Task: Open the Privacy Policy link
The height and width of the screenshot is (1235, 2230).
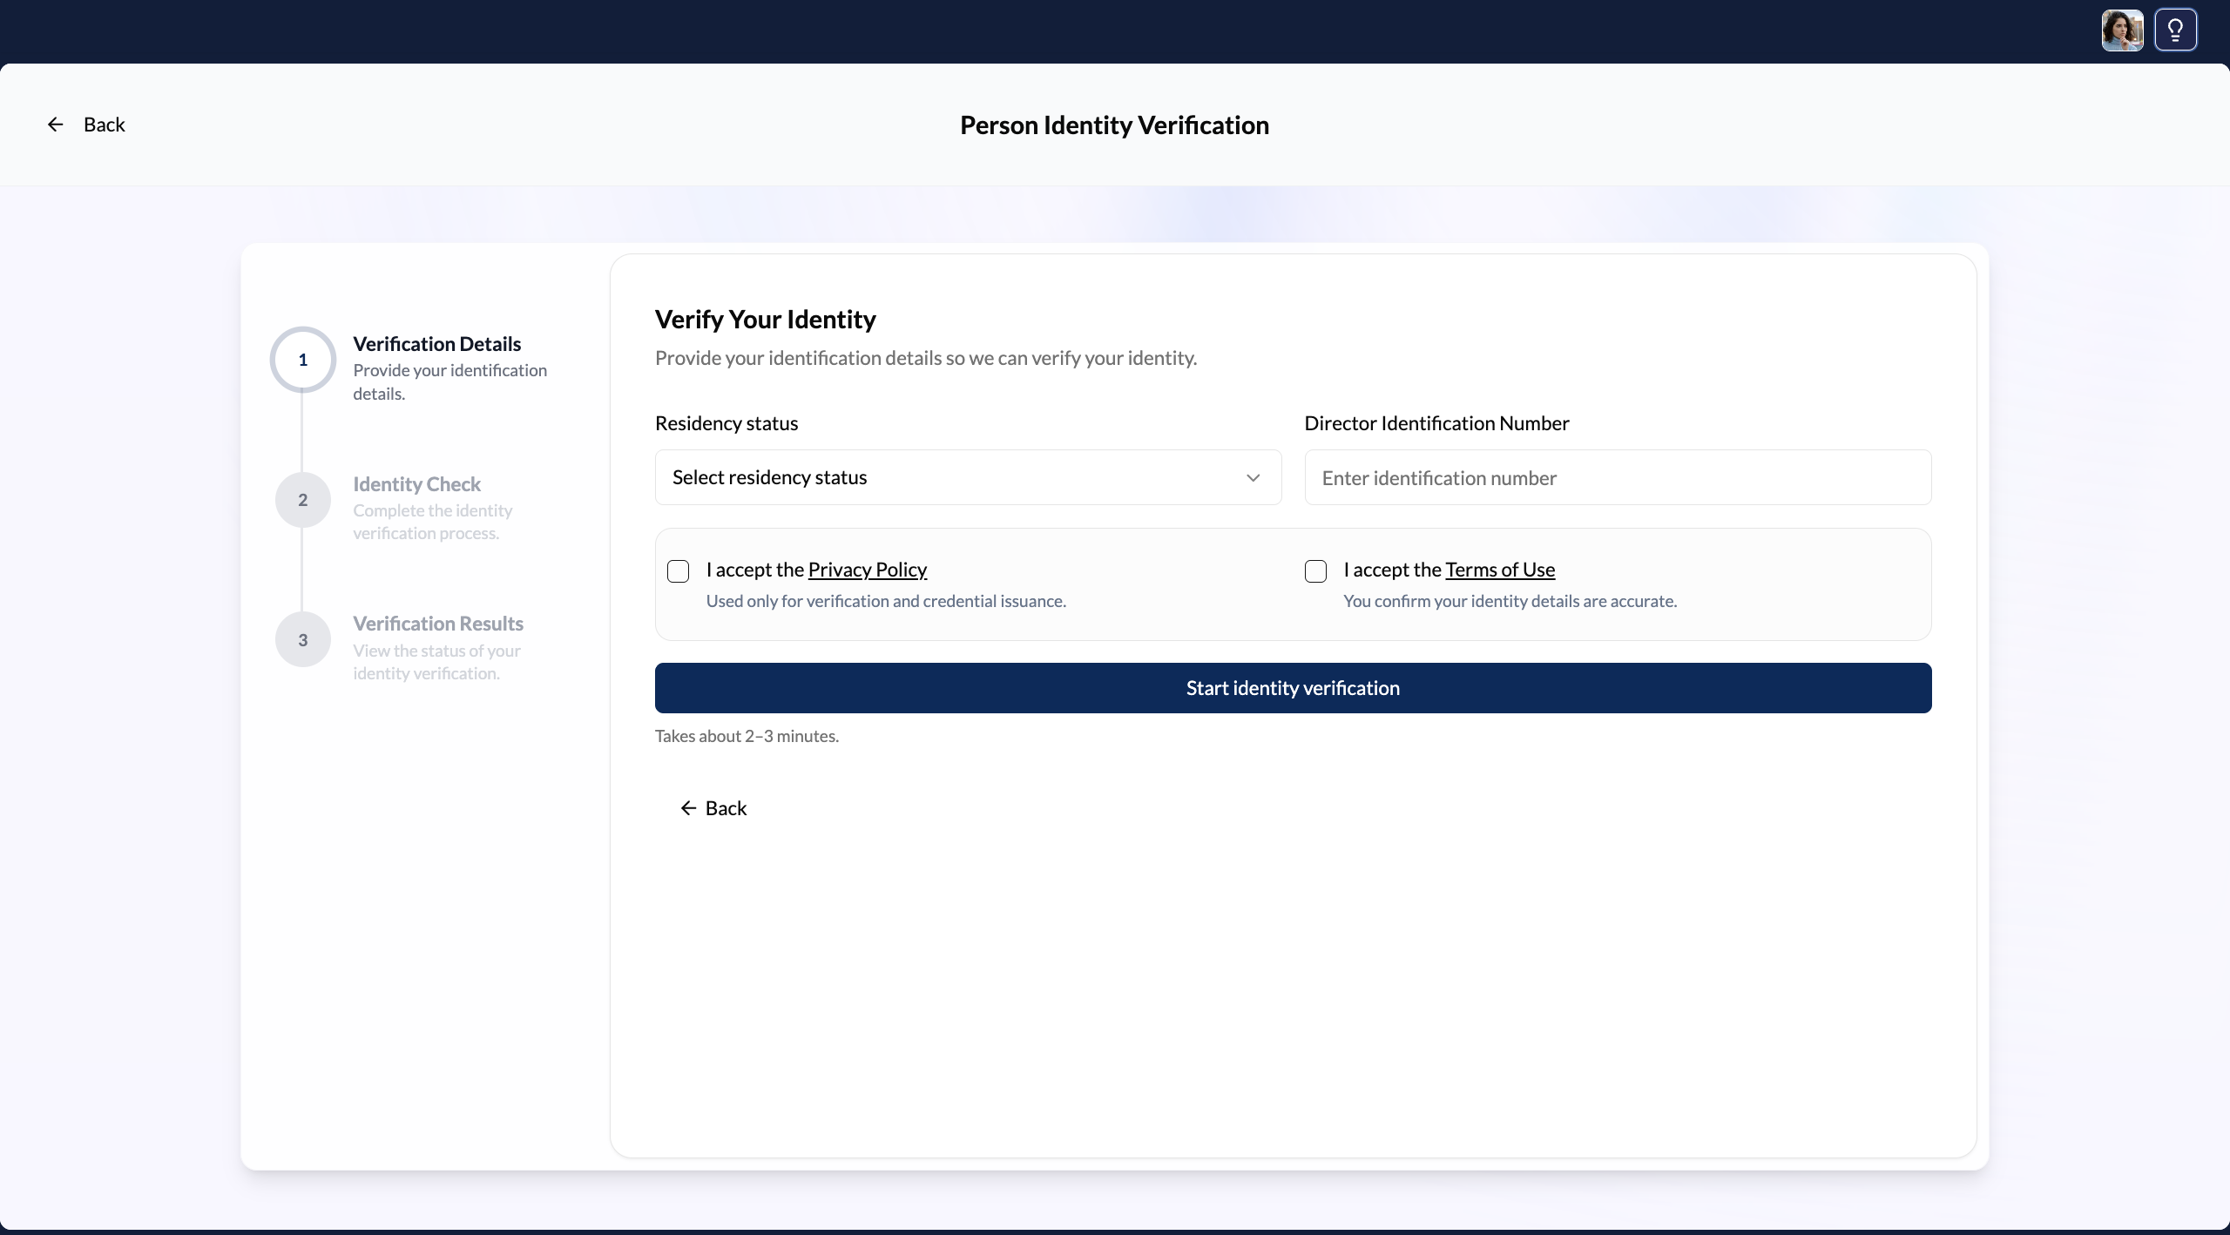Action: pyautogui.click(x=866, y=569)
